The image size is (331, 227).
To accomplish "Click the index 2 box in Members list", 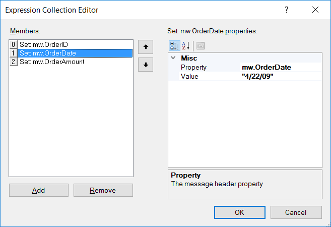I will point(13,62).
